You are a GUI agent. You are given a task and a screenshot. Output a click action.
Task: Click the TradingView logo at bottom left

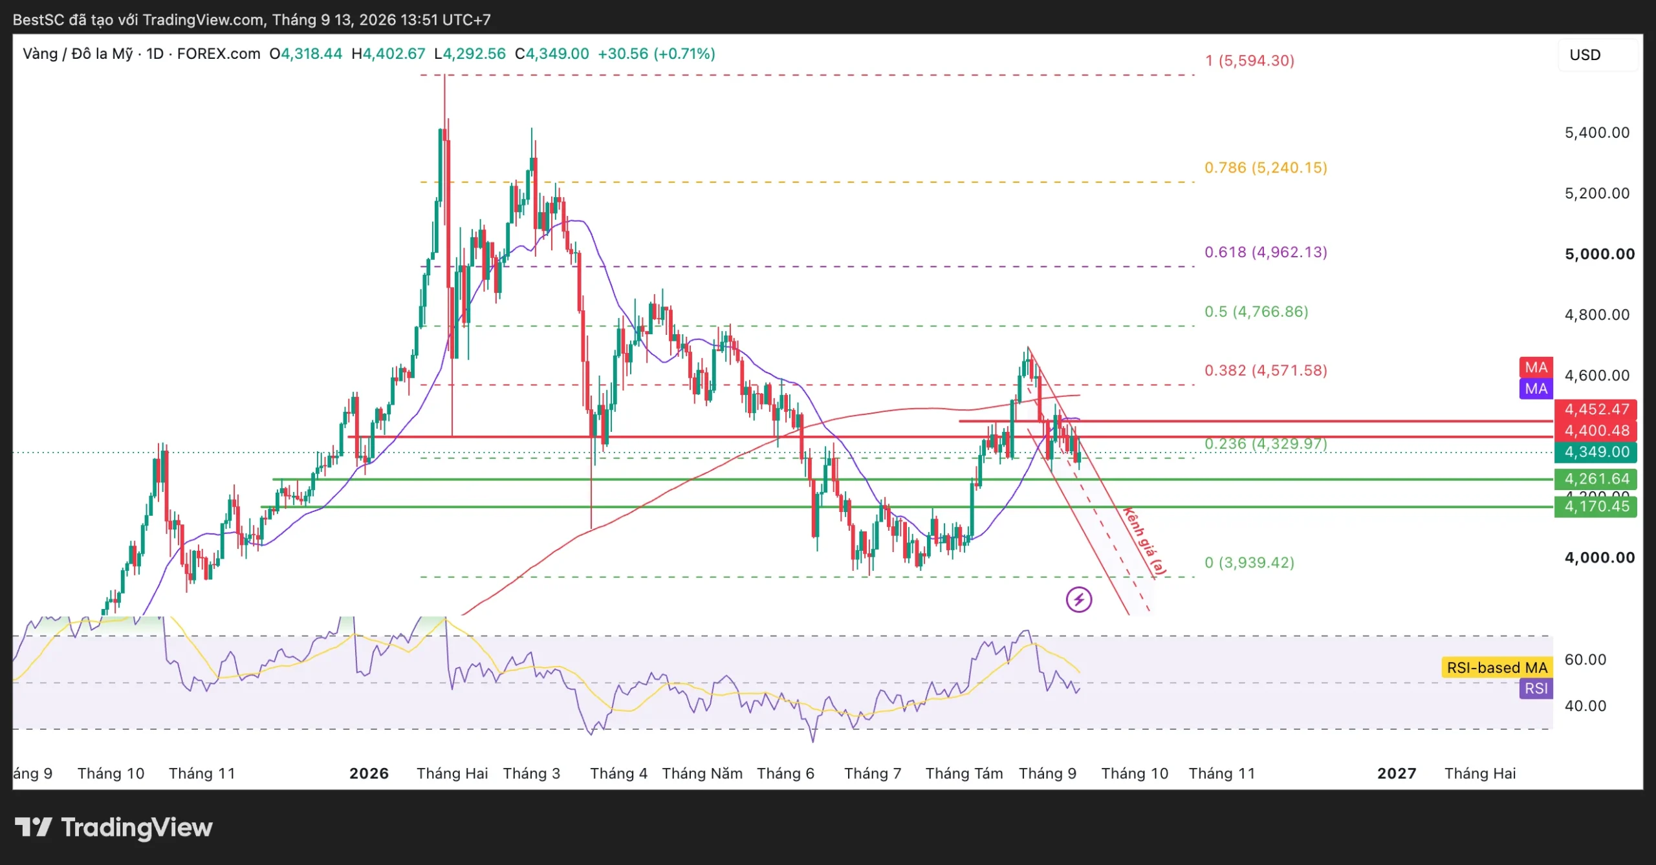click(x=114, y=828)
